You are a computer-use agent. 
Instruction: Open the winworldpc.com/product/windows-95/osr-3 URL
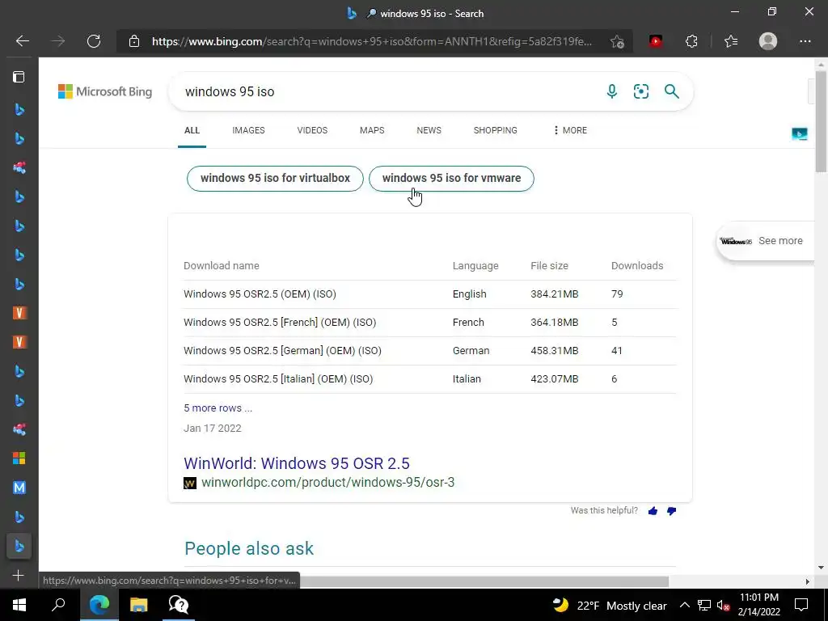[328, 482]
